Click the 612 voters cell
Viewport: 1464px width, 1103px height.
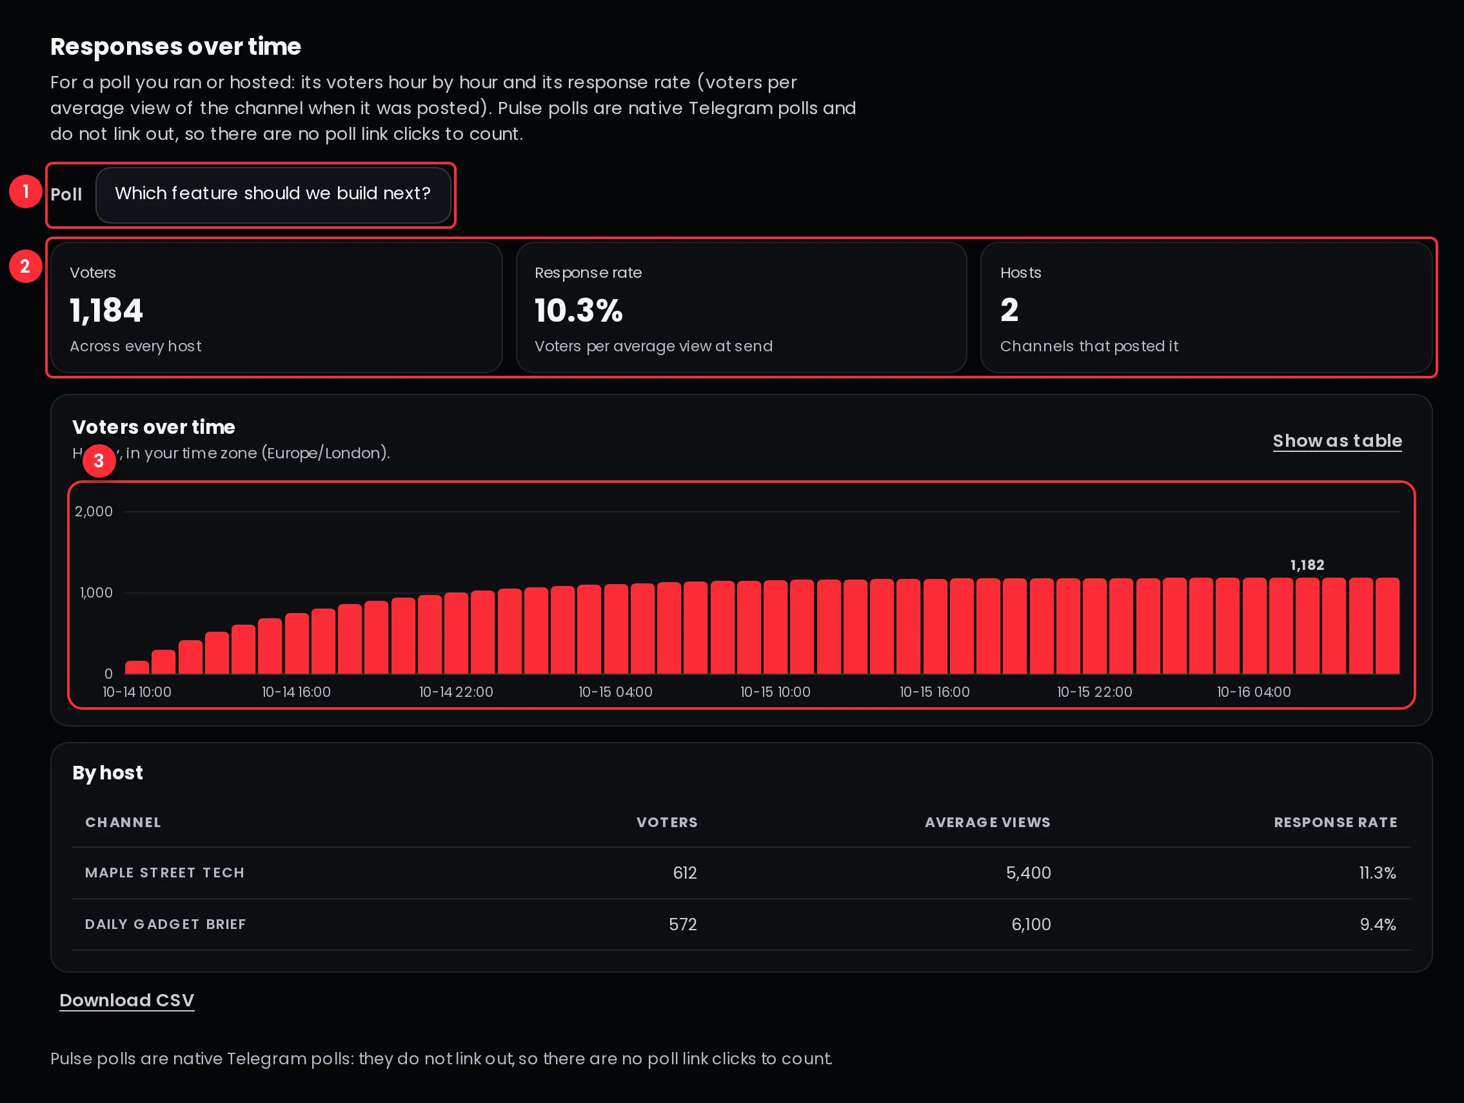click(x=685, y=873)
